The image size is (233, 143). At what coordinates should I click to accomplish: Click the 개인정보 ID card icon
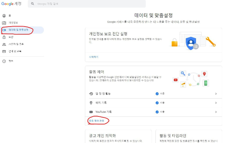[4, 23]
